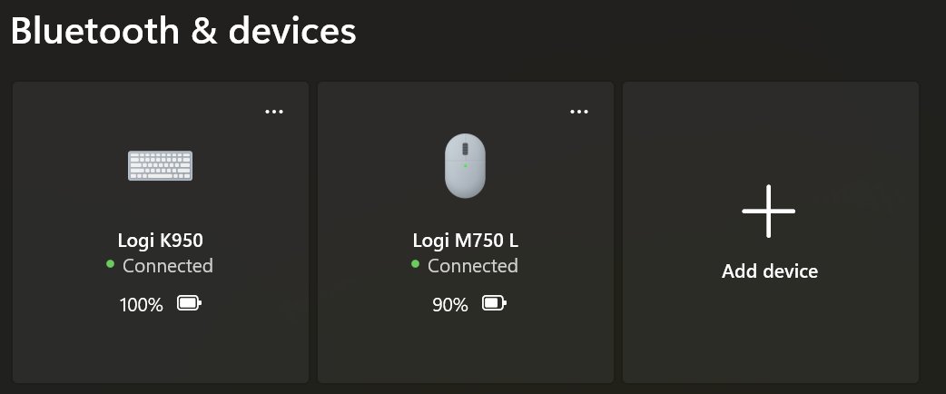Select the Logi K950 device name
Screen dimensions: 946x394
161,241
